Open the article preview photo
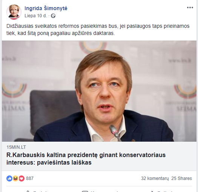This screenshot has width=198, height=192. coord(99,91)
